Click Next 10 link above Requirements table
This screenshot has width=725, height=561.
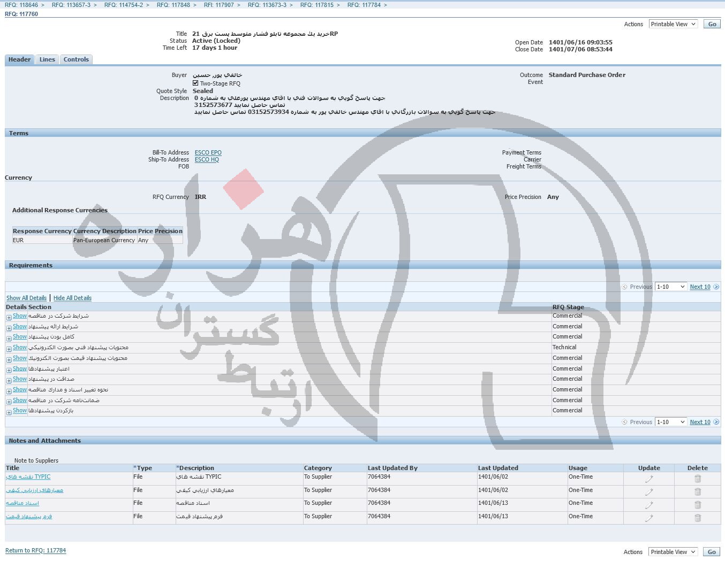point(700,287)
